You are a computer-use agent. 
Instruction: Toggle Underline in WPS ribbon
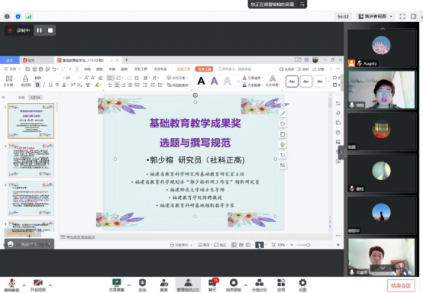(x=50, y=85)
